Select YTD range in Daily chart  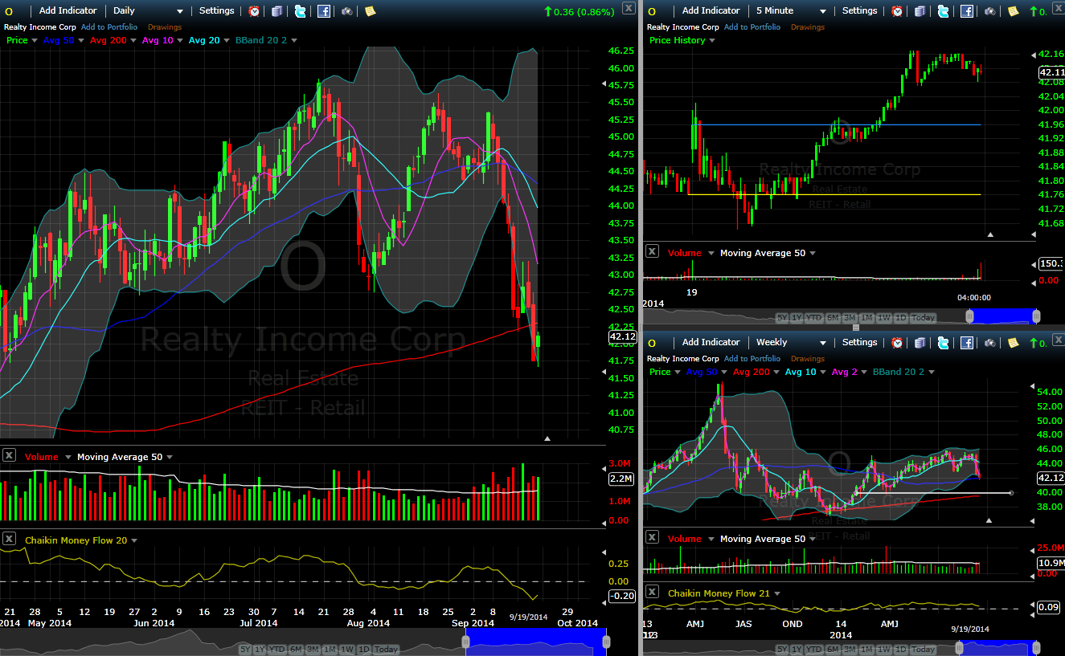[277, 649]
